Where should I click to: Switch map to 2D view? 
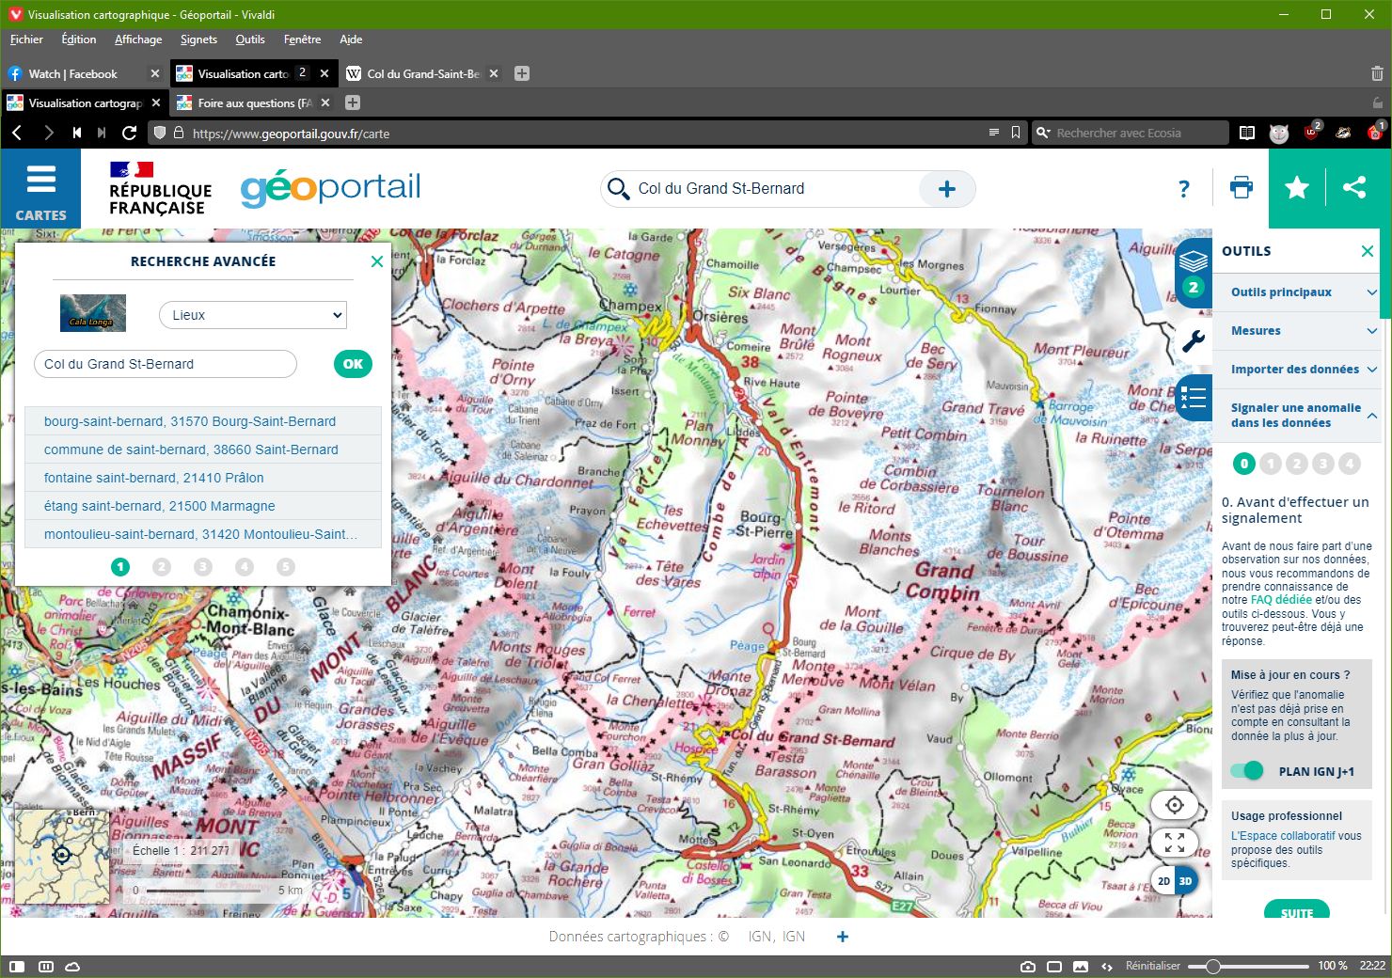tap(1164, 881)
